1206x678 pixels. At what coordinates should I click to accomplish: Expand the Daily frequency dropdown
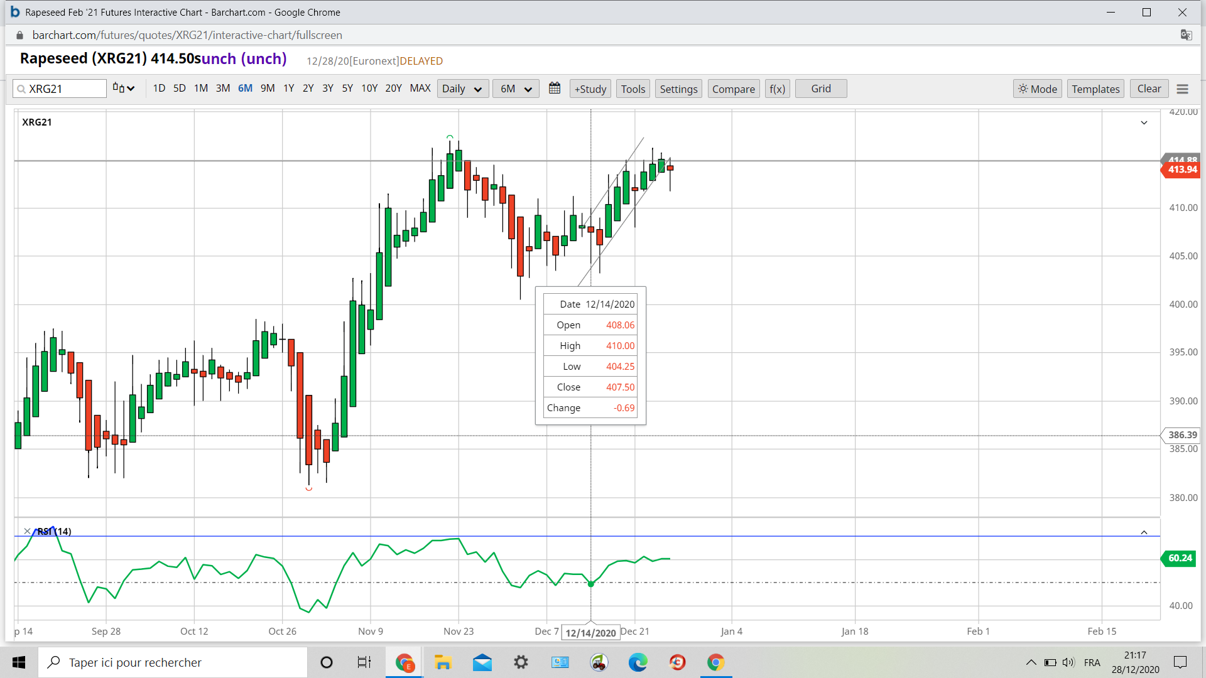tap(462, 89)
